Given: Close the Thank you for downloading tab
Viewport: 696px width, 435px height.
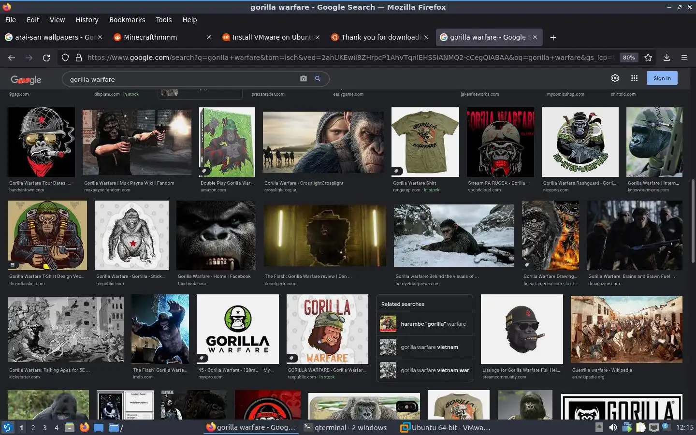Looking at the screenshot, I should tap(426, 37).
